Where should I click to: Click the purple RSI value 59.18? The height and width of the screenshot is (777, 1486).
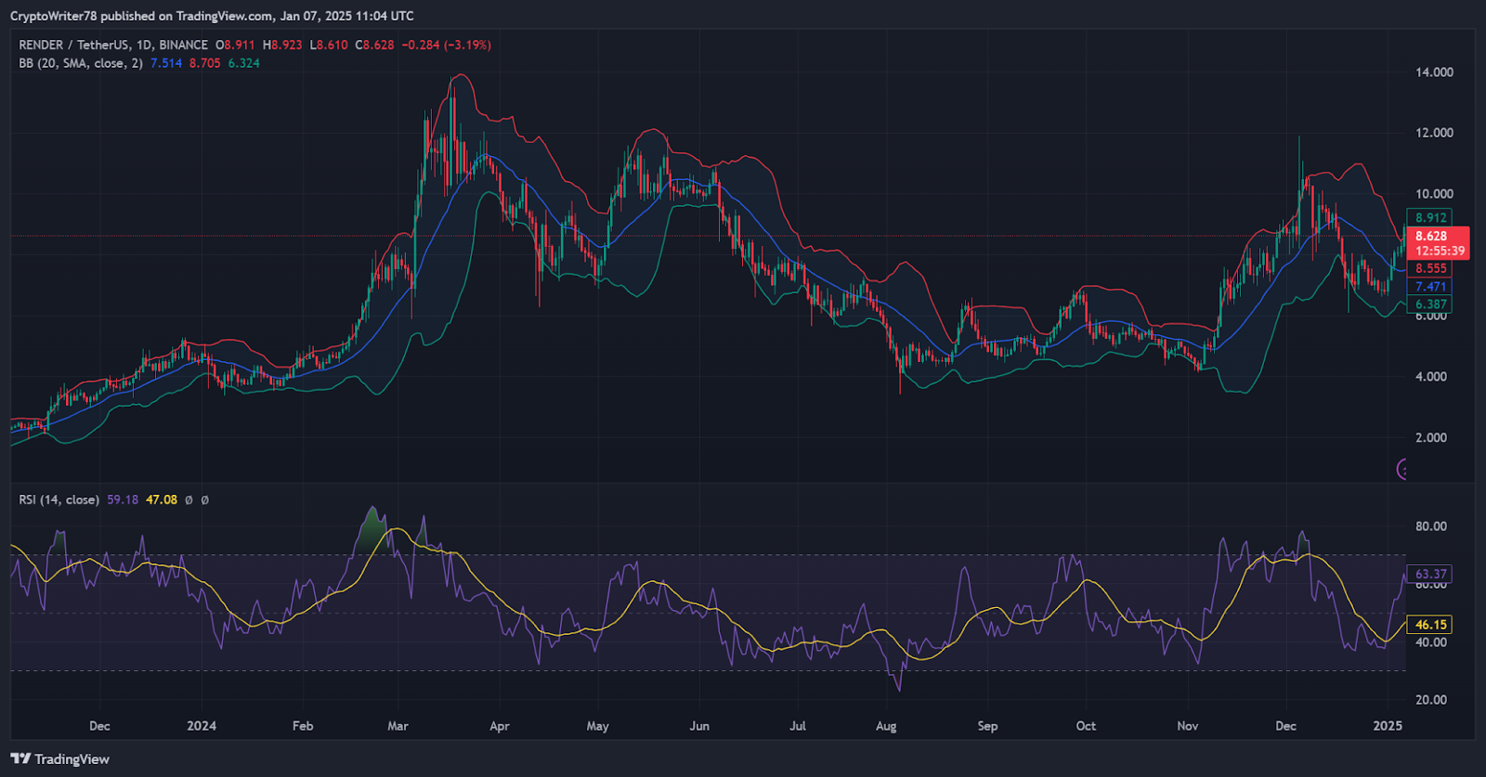pyautogui.click(x=123, y=499)
